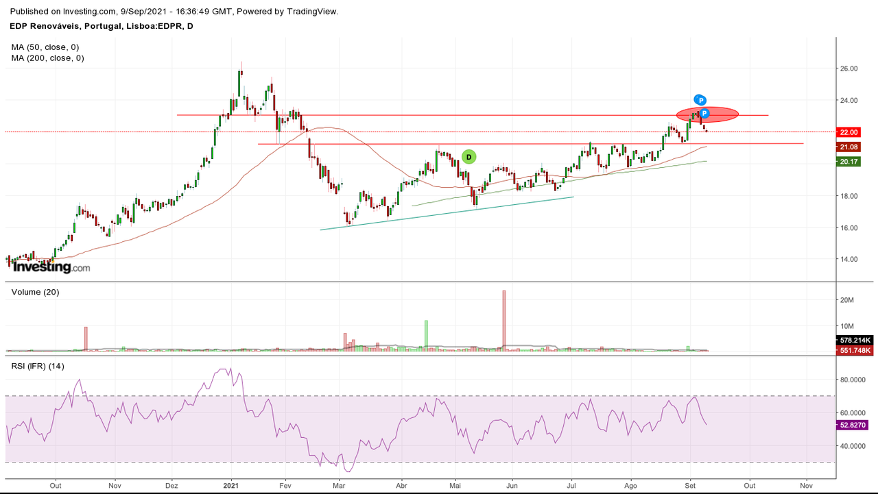The height and width of the screenshot is (494, 878).
Task: Click the red 22.00 current price tag
Action: coord(849,132)
